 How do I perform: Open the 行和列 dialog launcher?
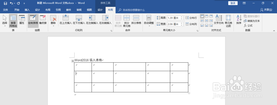[111, 31]
